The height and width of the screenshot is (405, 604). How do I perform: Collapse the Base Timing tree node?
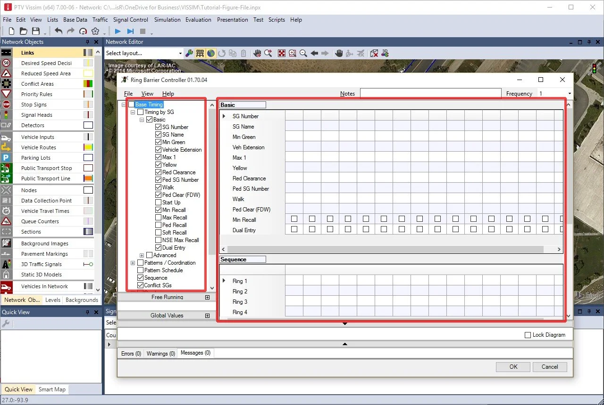(124, 105)
